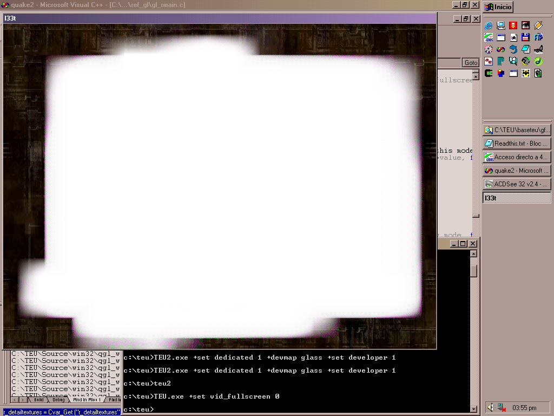Launch Internet Explorer from the quick launch icons
The image size is (554, 416).
[489, 25]
